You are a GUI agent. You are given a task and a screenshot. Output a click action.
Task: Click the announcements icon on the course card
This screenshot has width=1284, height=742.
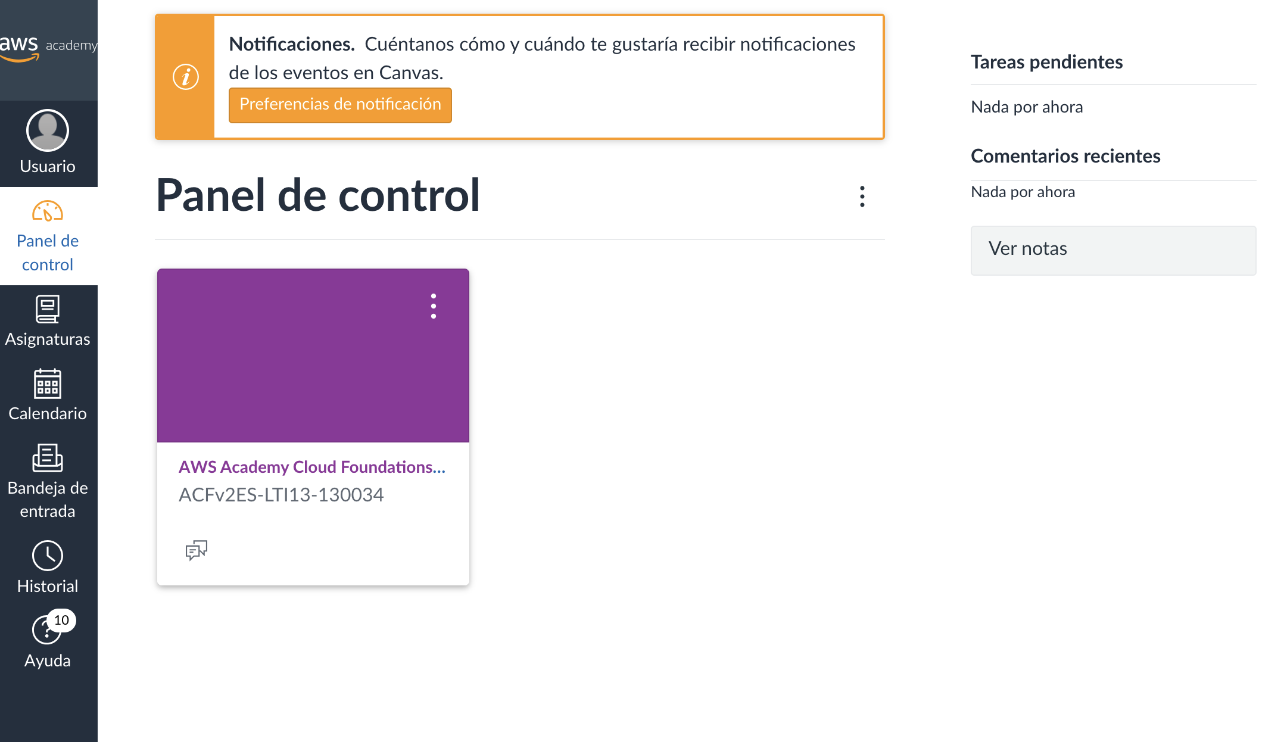click(196, 550)
